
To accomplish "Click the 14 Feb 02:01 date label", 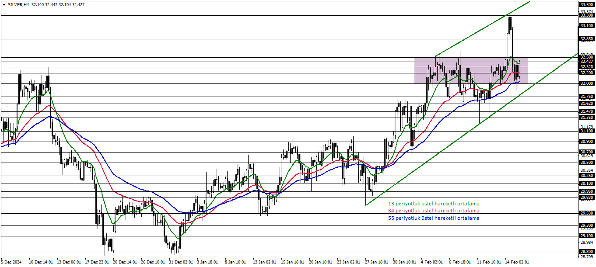I will tap(517, 262).
